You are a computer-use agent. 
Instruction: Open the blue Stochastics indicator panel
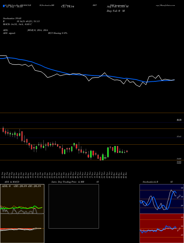point(161,199)
